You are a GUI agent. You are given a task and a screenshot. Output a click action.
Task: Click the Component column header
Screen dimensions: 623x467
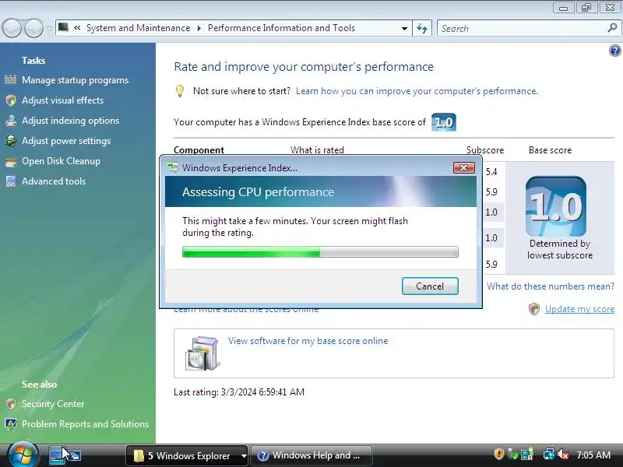(x=199, y=150)
